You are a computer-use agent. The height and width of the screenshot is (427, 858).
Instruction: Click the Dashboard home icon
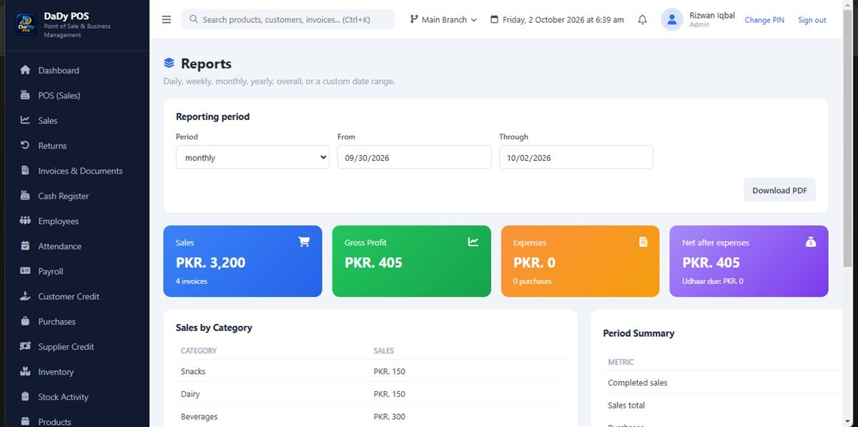click(x=26, y=70)
